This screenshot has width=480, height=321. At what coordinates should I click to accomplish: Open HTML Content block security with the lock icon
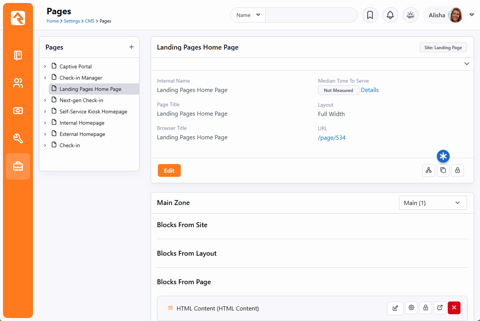(426, 308)
